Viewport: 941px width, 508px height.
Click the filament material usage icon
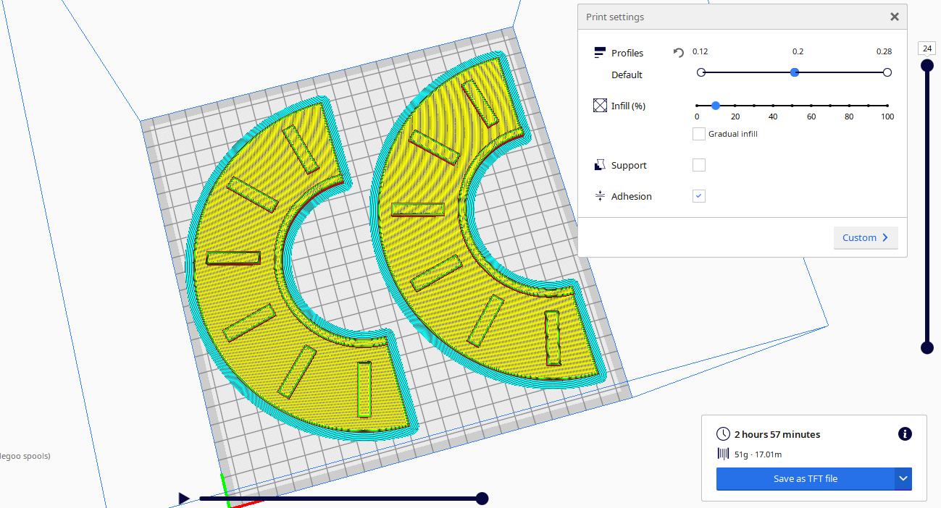(x=723, y=454)
